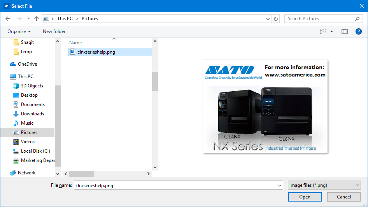Click the search magnifier icon
The image size is (368, 207).
click(x=357, y=19)
